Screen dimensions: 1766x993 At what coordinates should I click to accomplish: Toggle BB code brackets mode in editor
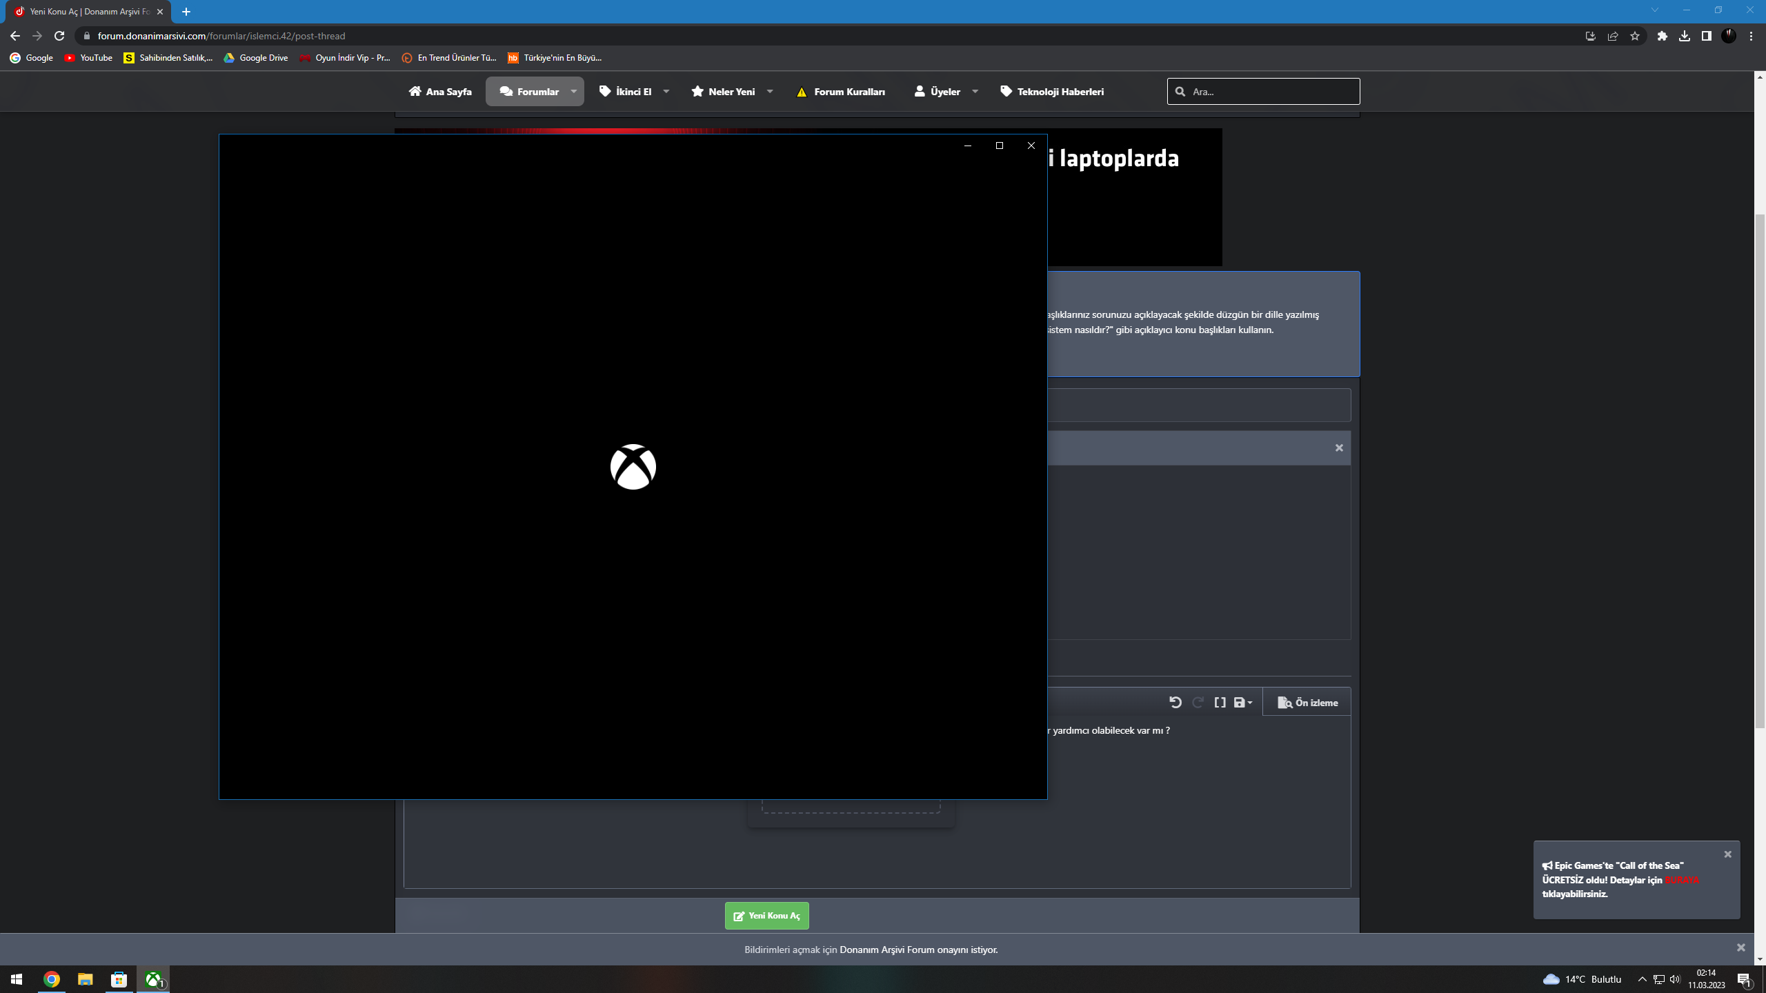[1220, 702]
